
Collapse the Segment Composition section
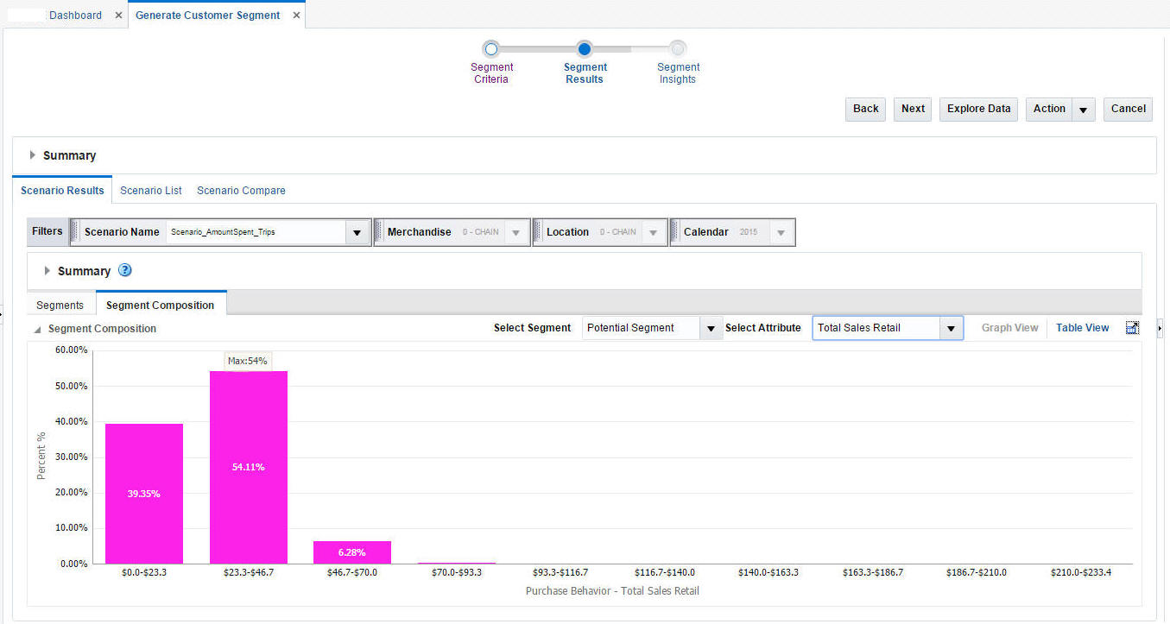click(37, 329)
